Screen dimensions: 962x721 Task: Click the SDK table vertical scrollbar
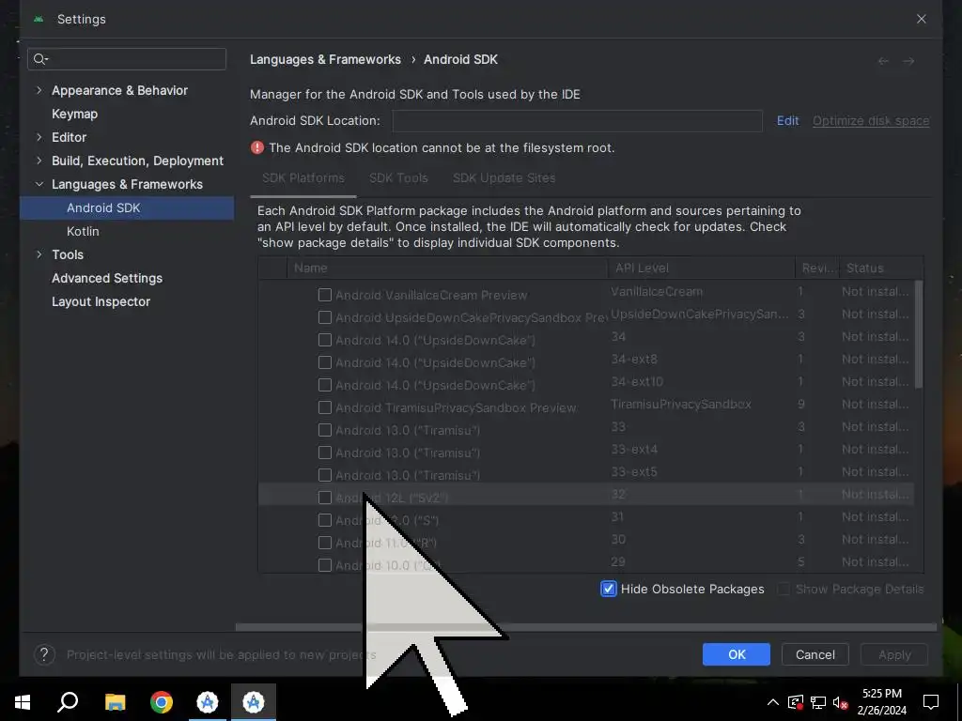point(919,335)
